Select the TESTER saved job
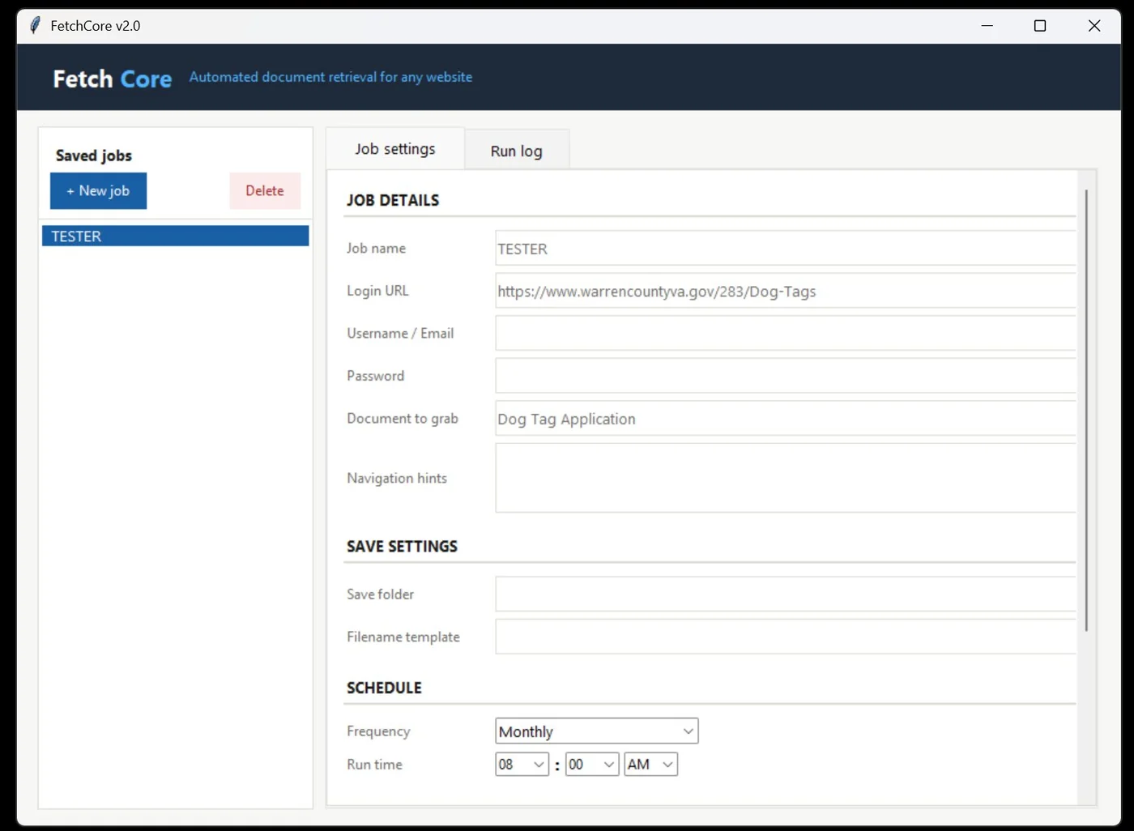 pos(175,236)
